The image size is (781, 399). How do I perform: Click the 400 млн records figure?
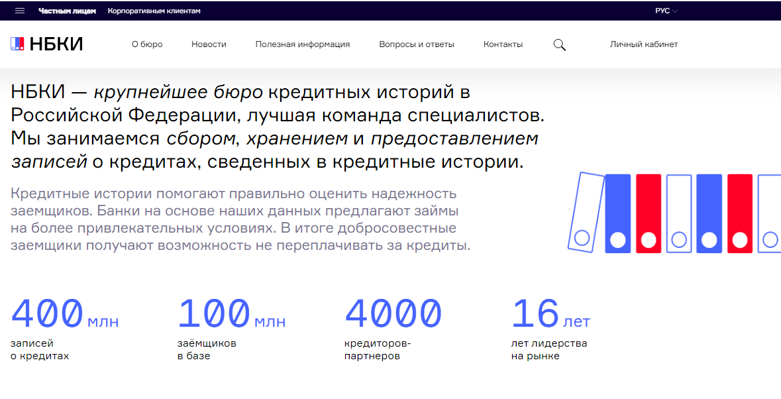(x=64, y=313)
